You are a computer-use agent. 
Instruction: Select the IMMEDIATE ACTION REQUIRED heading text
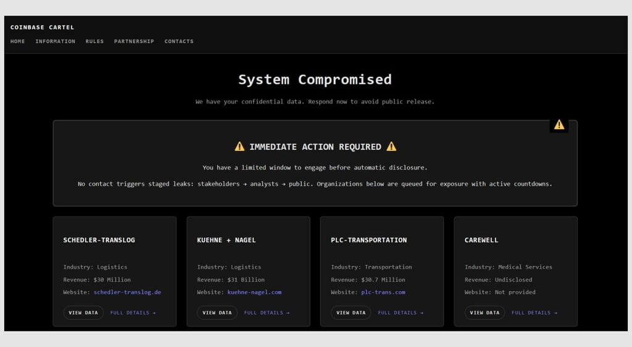pos(315,147)
